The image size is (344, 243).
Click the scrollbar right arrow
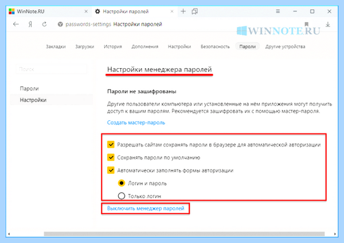pos(335,234)
